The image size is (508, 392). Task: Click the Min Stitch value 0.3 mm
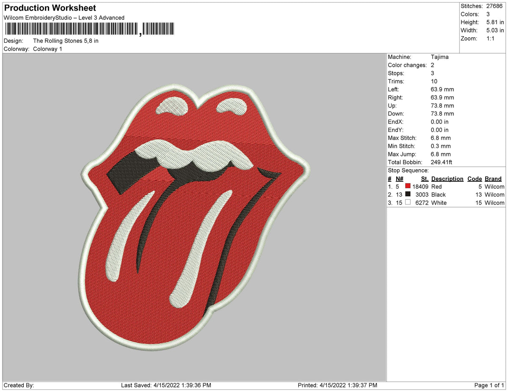[x=441, y=146]
